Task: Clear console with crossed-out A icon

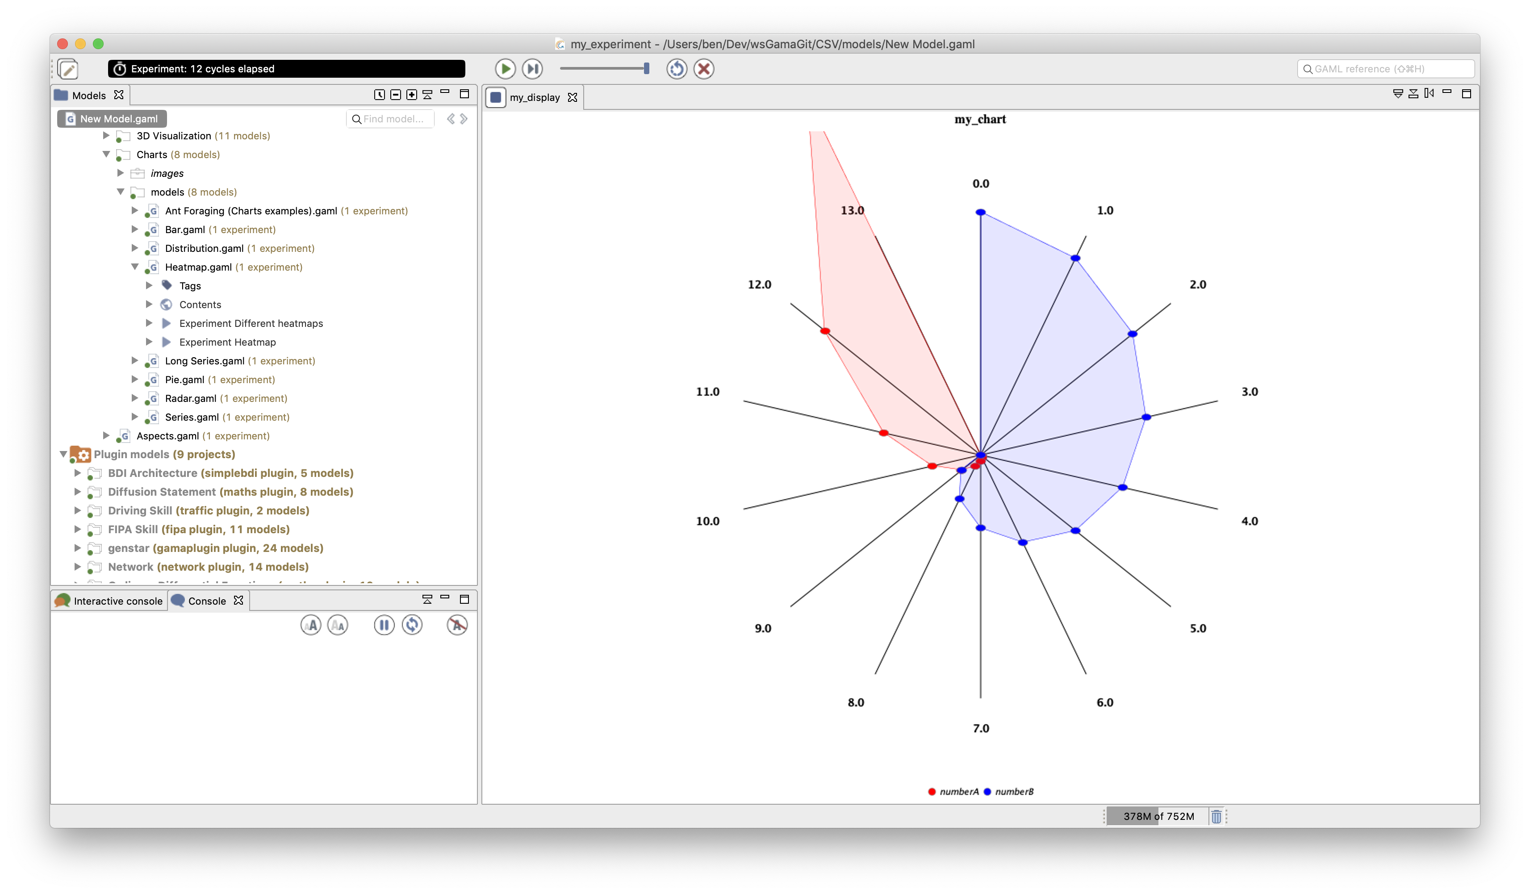Action: [457, 625]
